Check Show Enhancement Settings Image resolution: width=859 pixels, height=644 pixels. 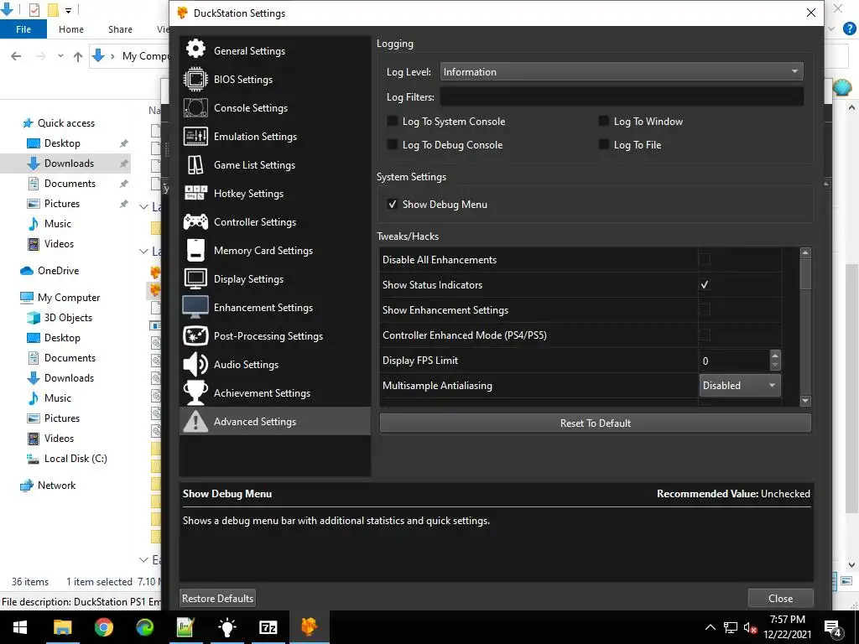705,309
